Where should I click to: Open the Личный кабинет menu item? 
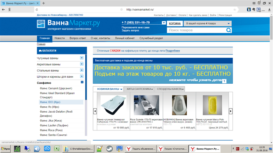coord(125,38)
